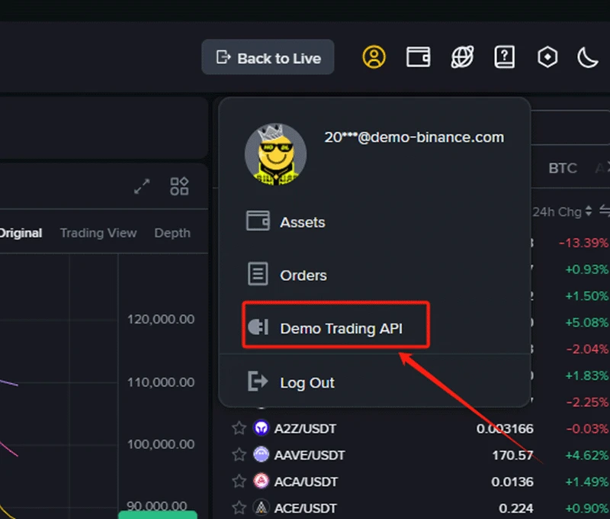The image size is (610, 519).
Task: Click the plug icon beside Demo Trading API
Action: 258,327
